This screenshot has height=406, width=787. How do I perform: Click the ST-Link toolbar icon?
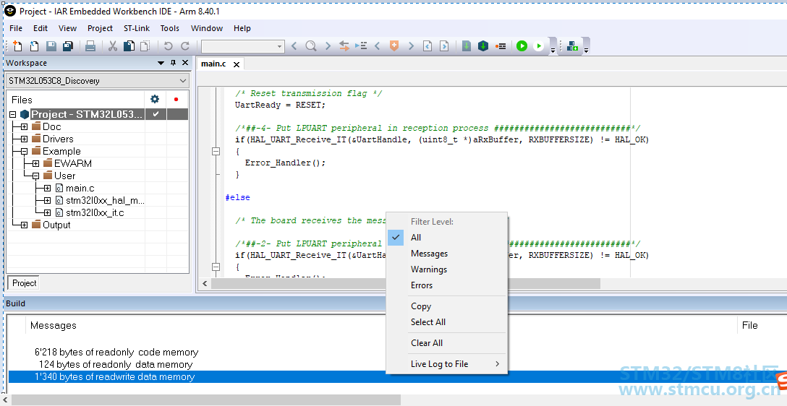(x=572, y=46)
